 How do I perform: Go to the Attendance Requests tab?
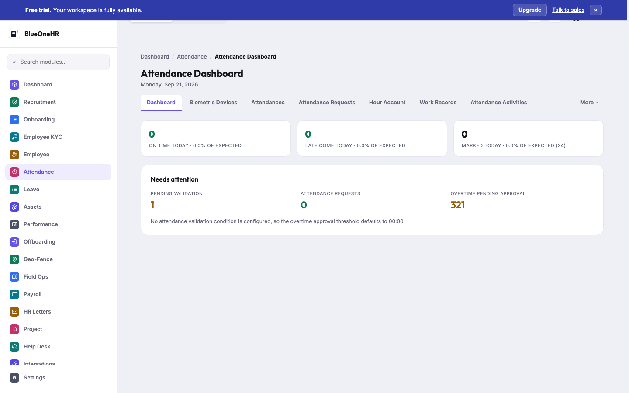pos(327,103)
